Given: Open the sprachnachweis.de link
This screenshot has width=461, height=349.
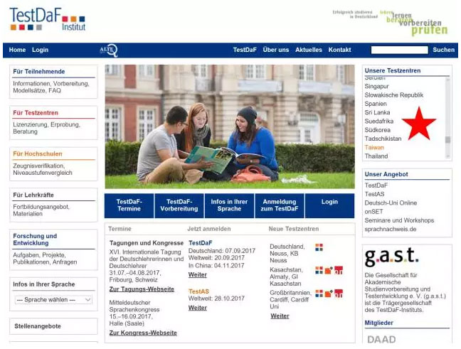Looking at the screenshot, I should click(x=391, y=229).
